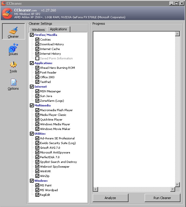This screenshot has width=186, height=207.
Task: Click the vertical scrollbar track in Progress
Action: click(x=177, y=109)
